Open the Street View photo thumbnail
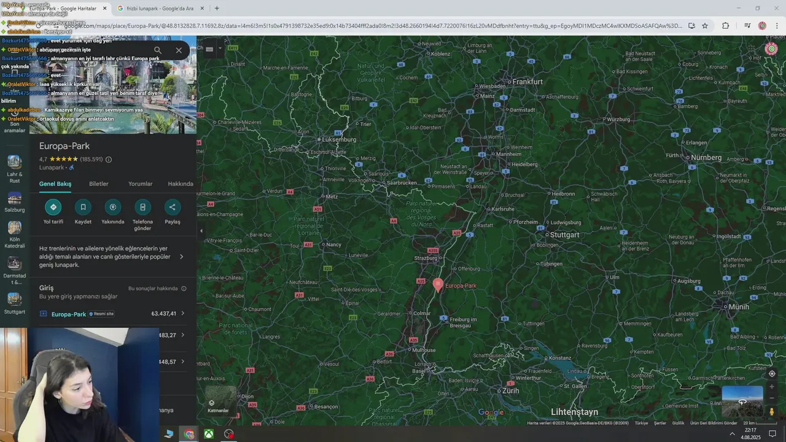 pos(742,401)
